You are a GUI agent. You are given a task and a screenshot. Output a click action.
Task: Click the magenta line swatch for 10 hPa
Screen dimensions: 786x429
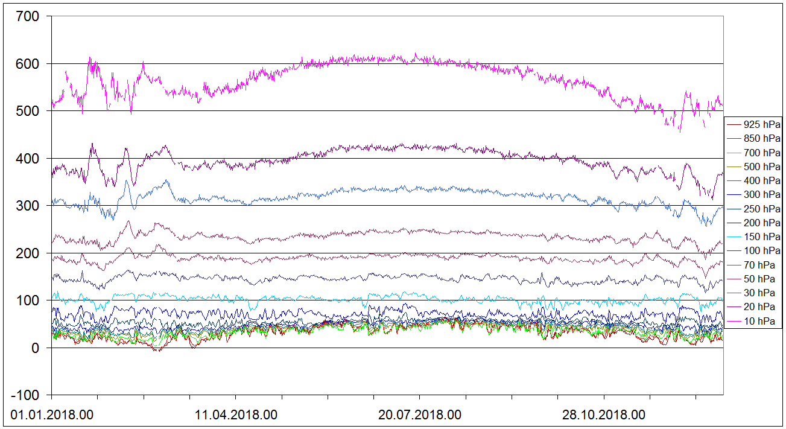pyautogui.click(x=734, y=321)
